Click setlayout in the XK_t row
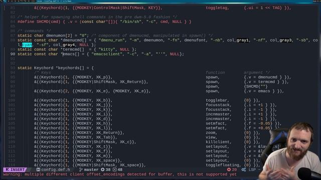Screen dimensions: 321x180 [x=216, y=146]
